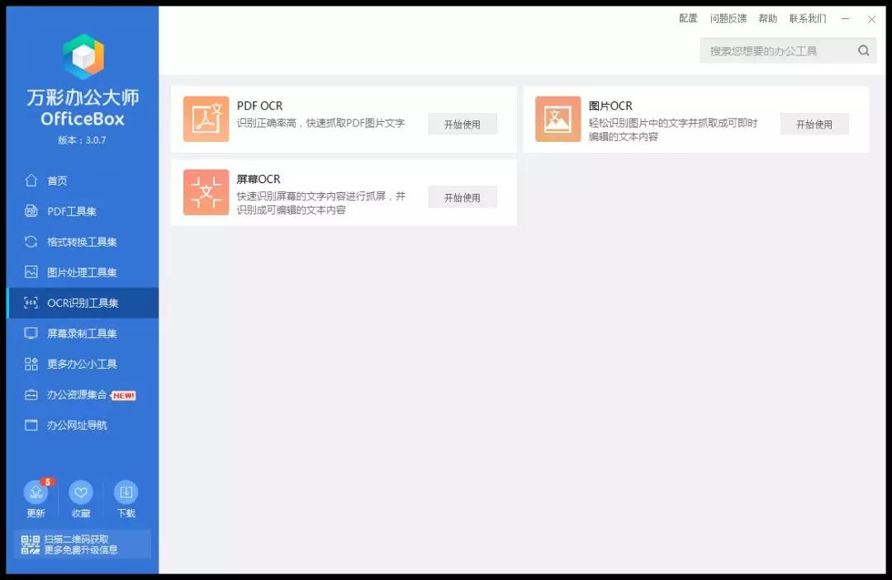Open 图片处理工具集 section

pyautogui.click(x=82, y=272)
